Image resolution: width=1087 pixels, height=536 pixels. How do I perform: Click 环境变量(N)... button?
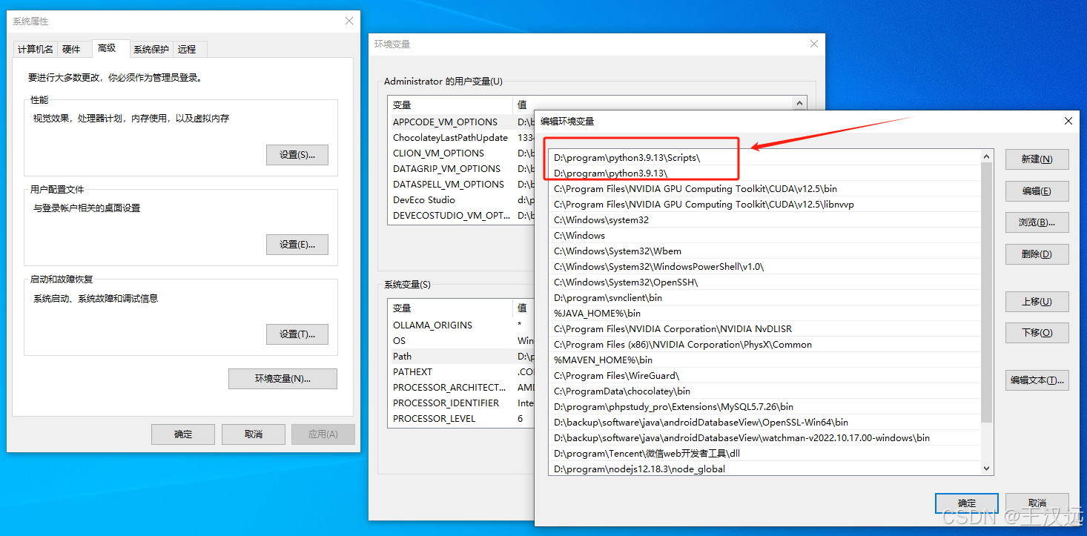283,379
